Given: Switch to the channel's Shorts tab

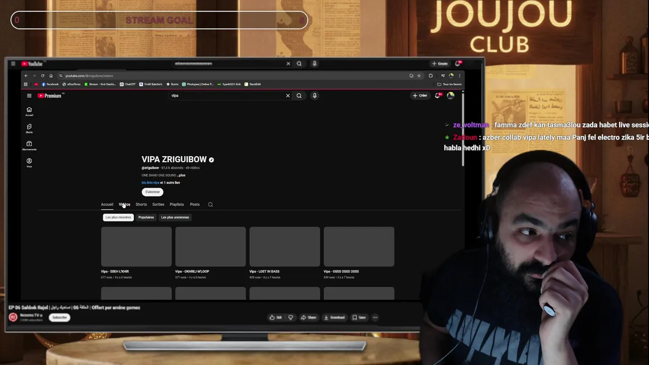Looking at the screenshot, I should coord(141,204).
